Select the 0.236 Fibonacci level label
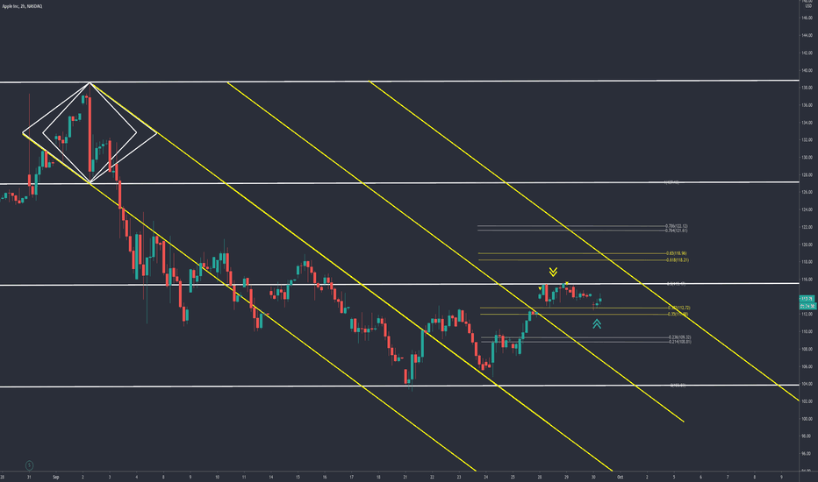This screenshot has height=482, width=818. click(x=679, y=337)
